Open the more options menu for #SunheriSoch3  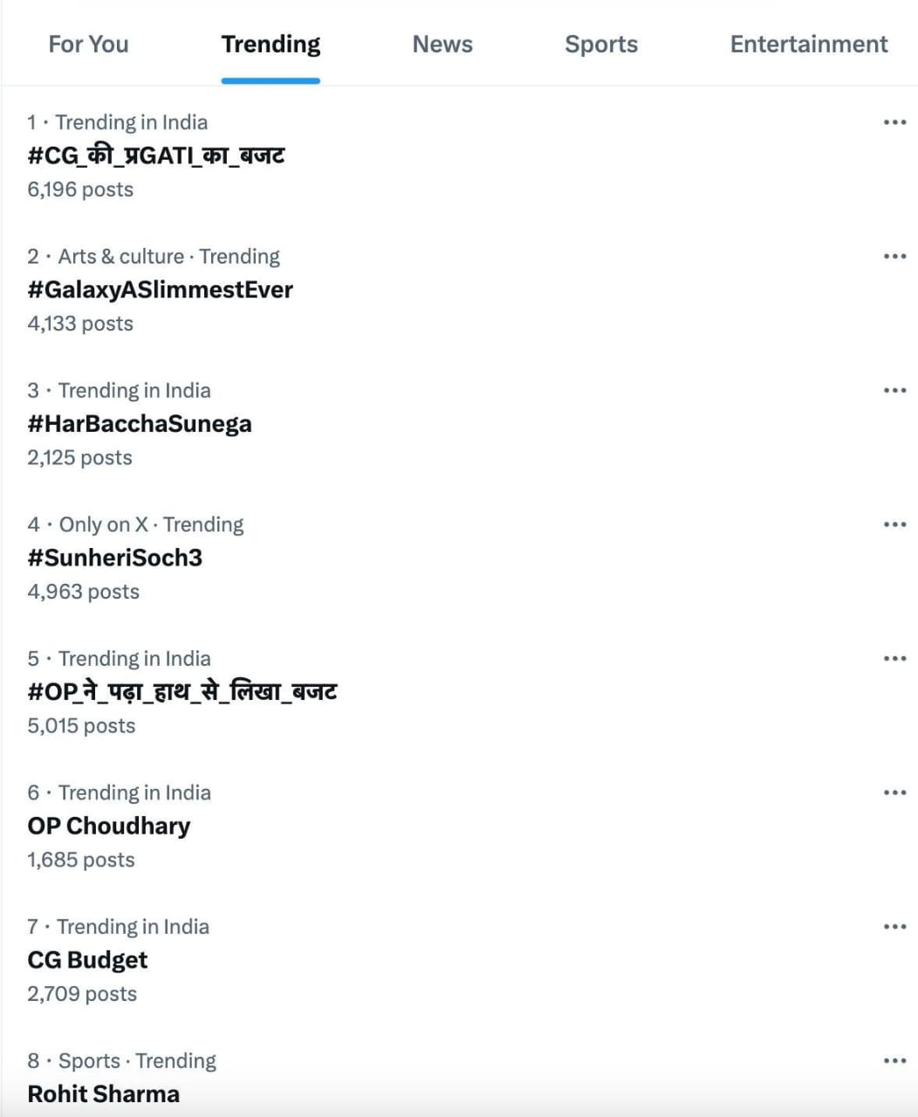(895, 524)
